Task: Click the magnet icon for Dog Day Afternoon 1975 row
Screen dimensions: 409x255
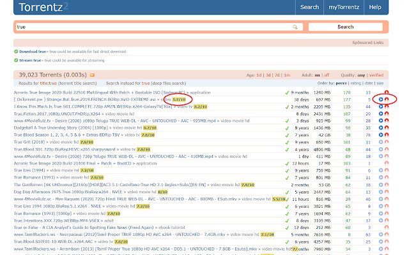Action: (x=387, y=192)
